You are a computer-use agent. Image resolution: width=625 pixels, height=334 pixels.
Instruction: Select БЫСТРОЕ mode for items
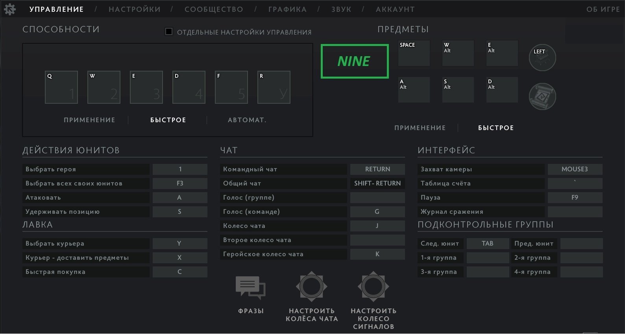pos(496,128)
